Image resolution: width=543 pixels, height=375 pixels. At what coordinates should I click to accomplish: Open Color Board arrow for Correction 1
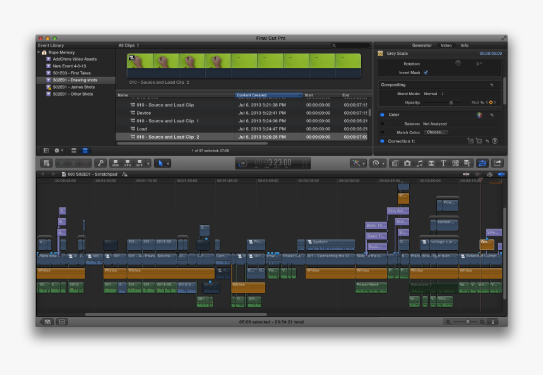495,141
